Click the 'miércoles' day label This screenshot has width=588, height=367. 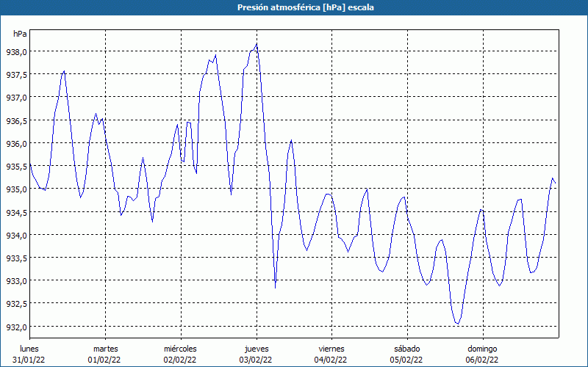click(180, 349)
